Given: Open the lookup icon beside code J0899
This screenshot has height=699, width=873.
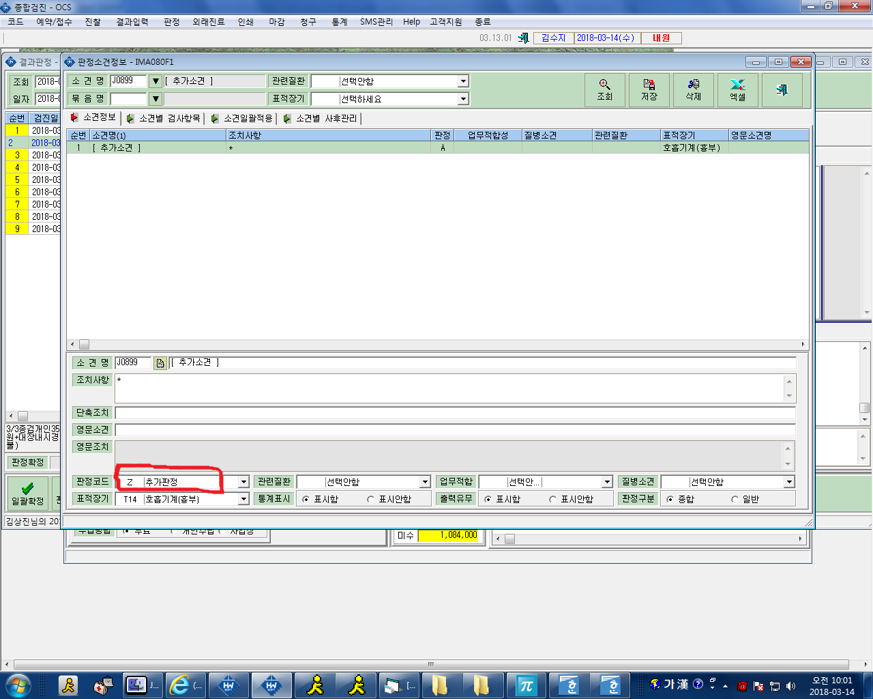Looking at the screenshot, I should pos(160,363).
